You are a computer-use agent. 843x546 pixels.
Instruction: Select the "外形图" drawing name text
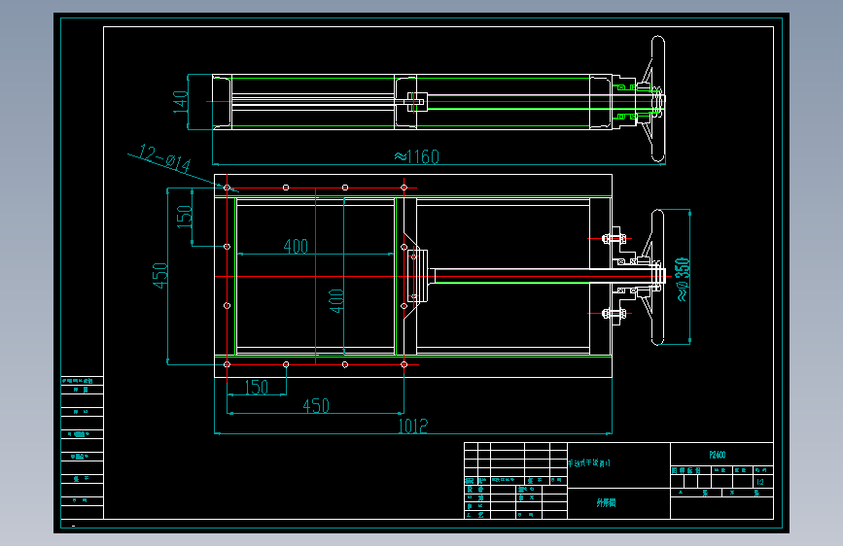[x=606, y=503]
